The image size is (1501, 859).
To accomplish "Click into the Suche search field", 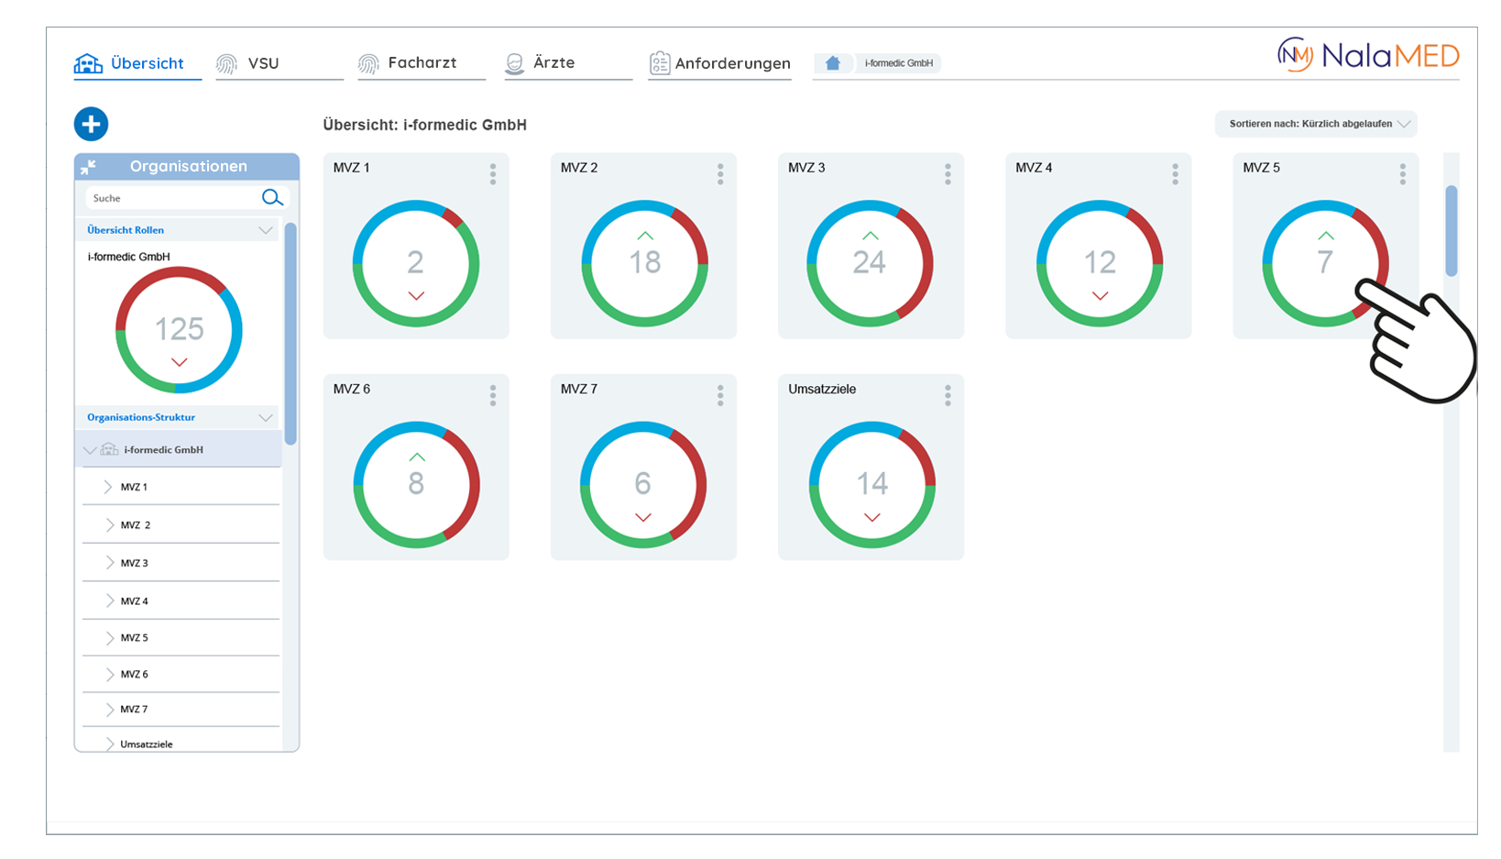I will point(172,198).
